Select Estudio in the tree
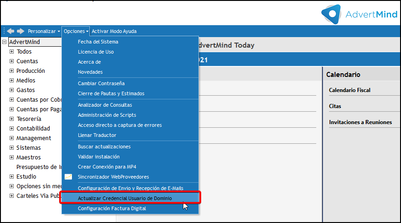 coord(26,176)
